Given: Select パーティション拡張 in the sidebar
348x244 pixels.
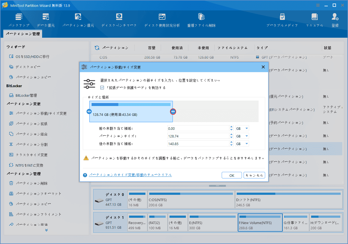Looking at the screenshot, I should pos(28,124).
